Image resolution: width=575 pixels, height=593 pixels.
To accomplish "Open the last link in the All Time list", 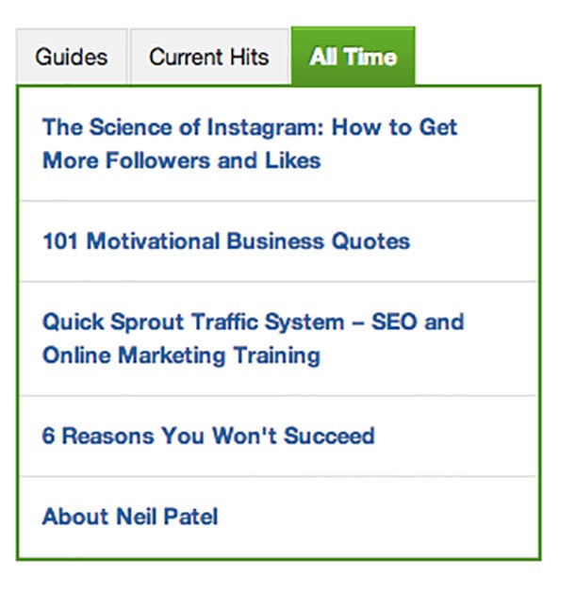I will [130, 518].
